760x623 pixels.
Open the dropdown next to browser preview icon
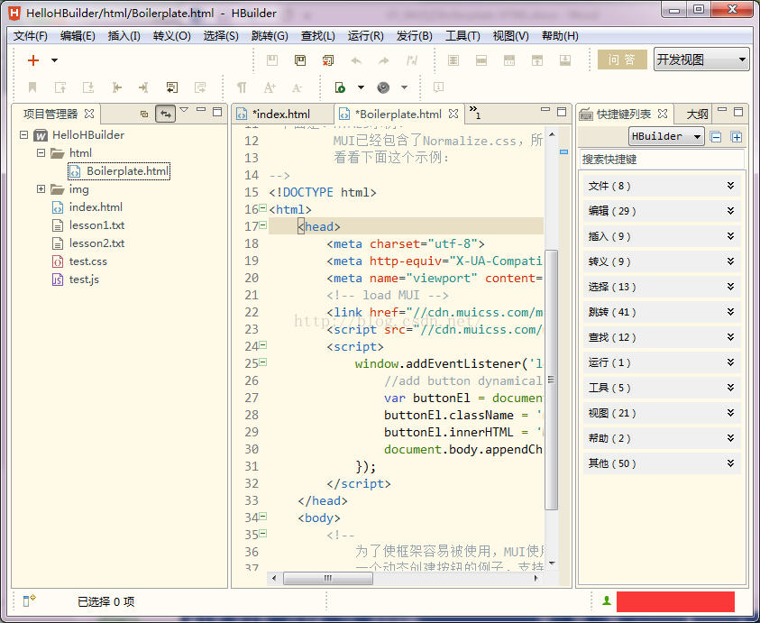tap(404, 87)
